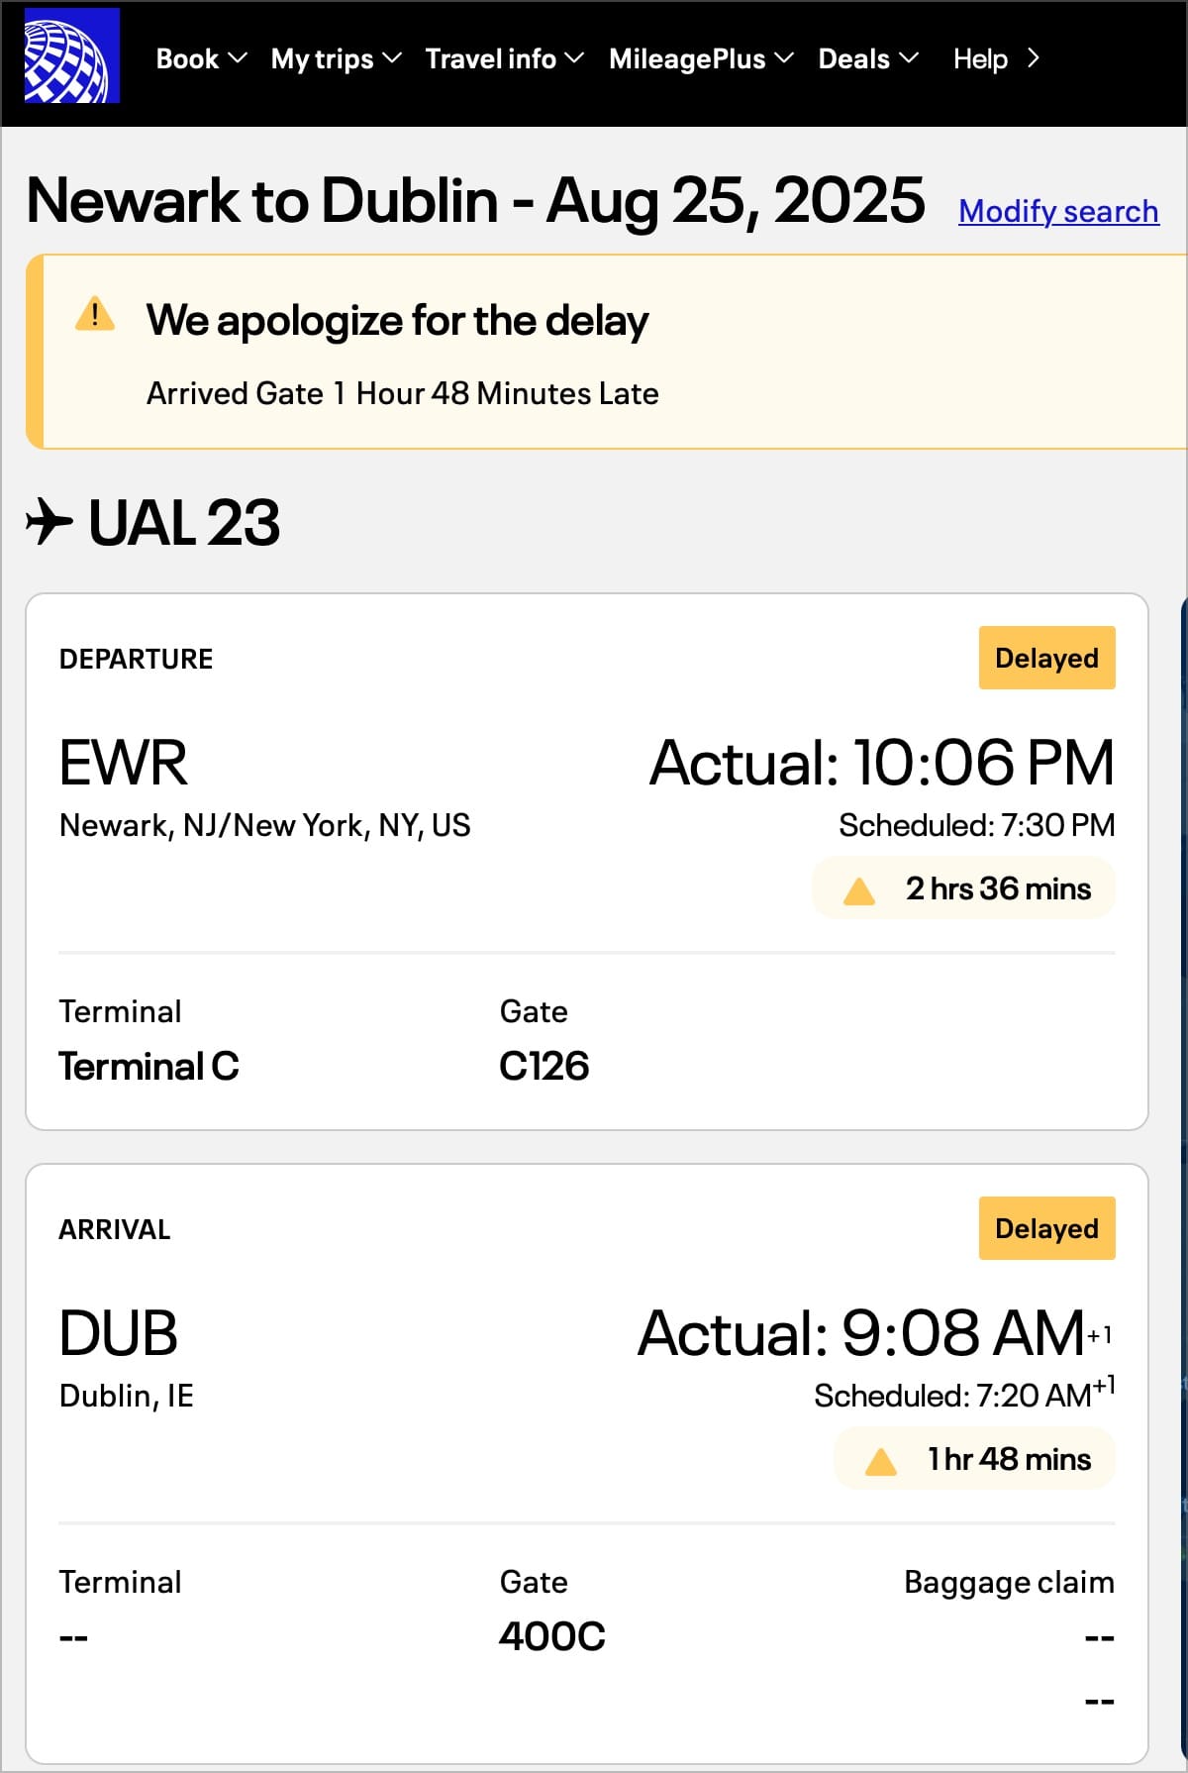Select the EWR departure airport code
Image resolution: width=1188 pixels, height=1773 pixels.
click(x=124, y=763)
